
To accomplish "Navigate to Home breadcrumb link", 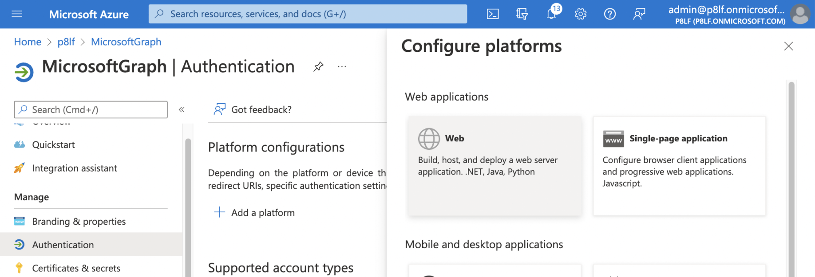I will click(28, 42).
